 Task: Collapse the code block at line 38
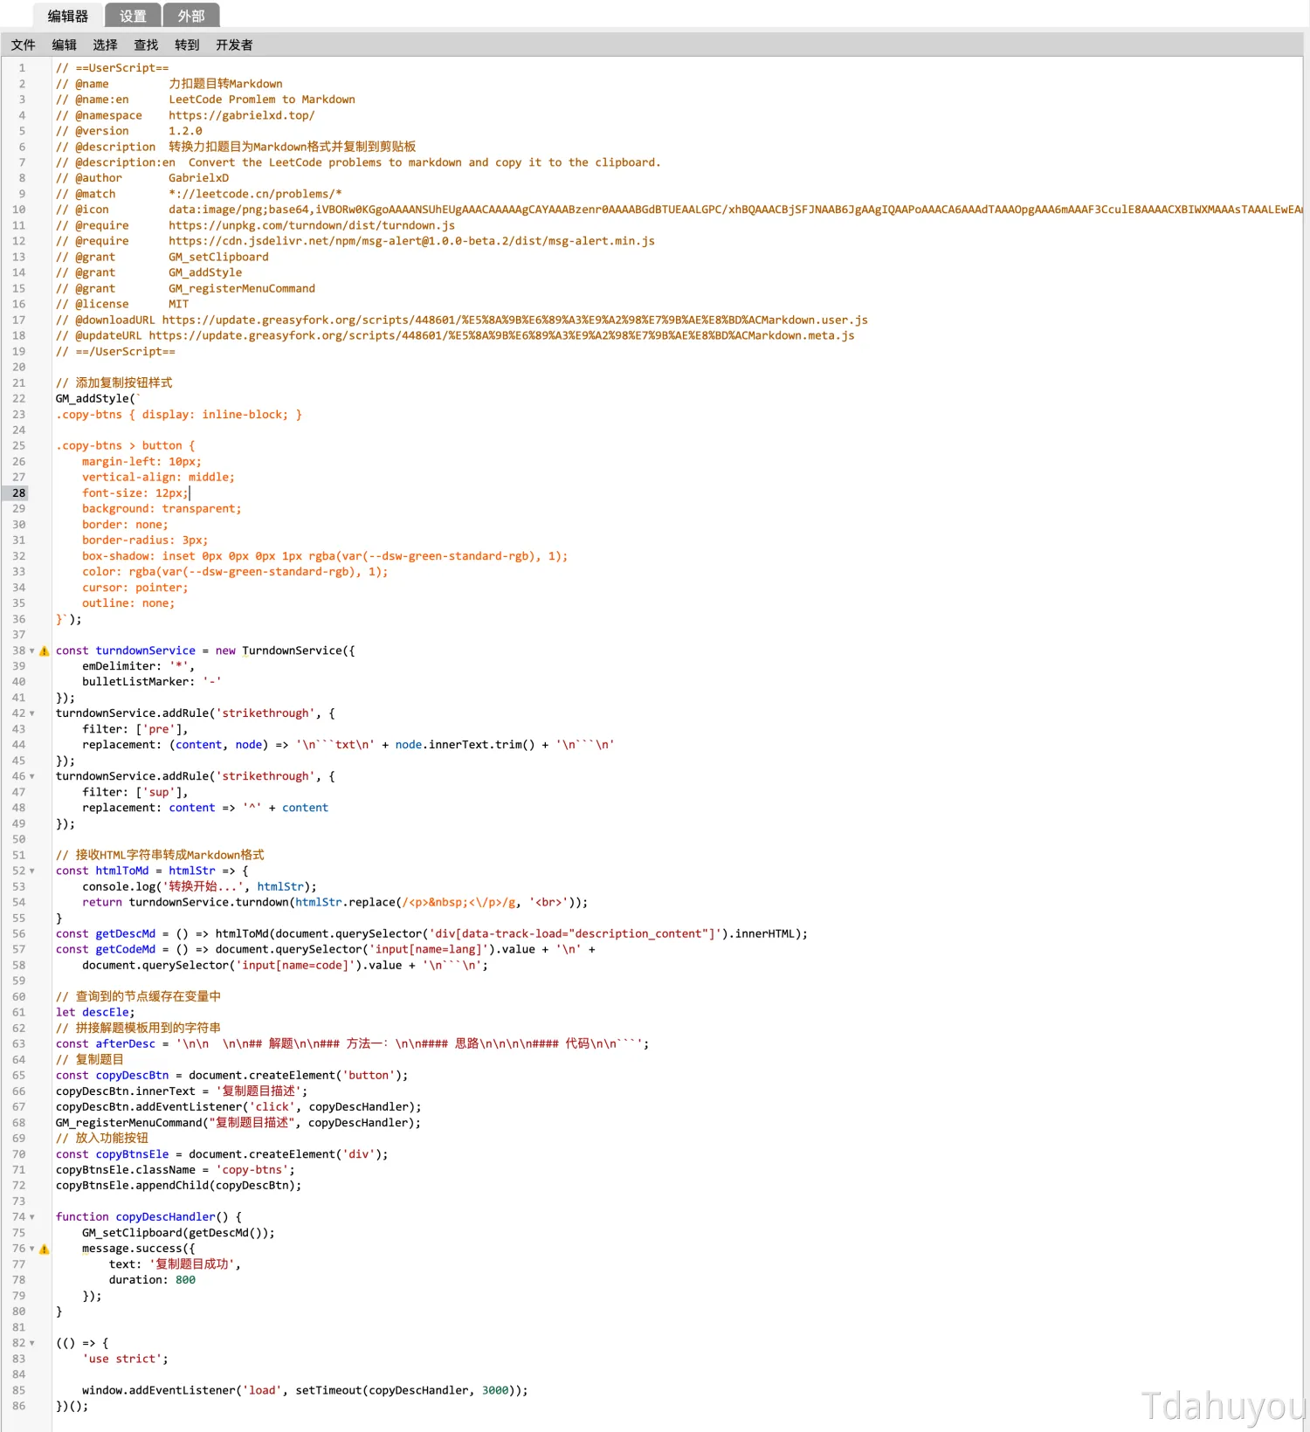[x=32, y=651]
